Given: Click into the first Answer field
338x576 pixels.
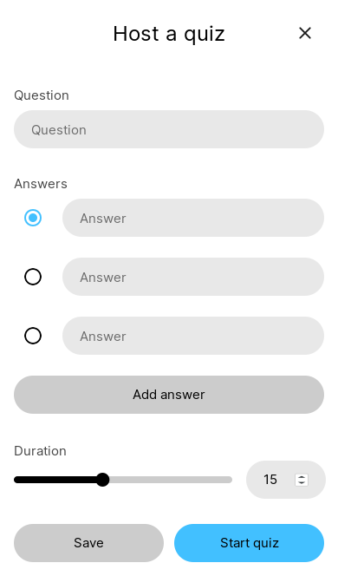Looking at the screenshot, I should pos(193,218).
